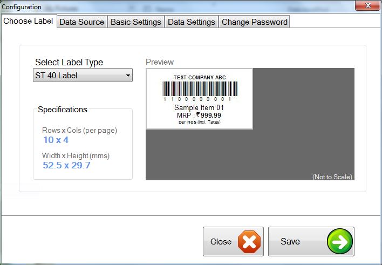Close the Configuration window via title bar X
Viewport: 382px width, 265px height.
point(368,5)
